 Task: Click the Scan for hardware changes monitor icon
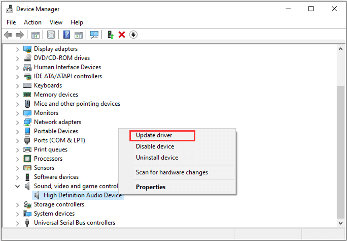[94, 35]
